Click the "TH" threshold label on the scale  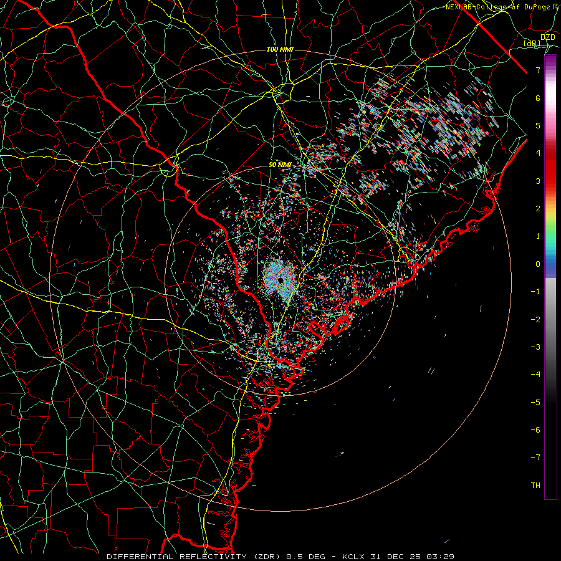535,486
